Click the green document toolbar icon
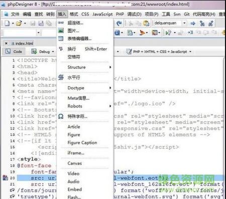The height and width of the screenshot is (199, 226). (130, 33)
